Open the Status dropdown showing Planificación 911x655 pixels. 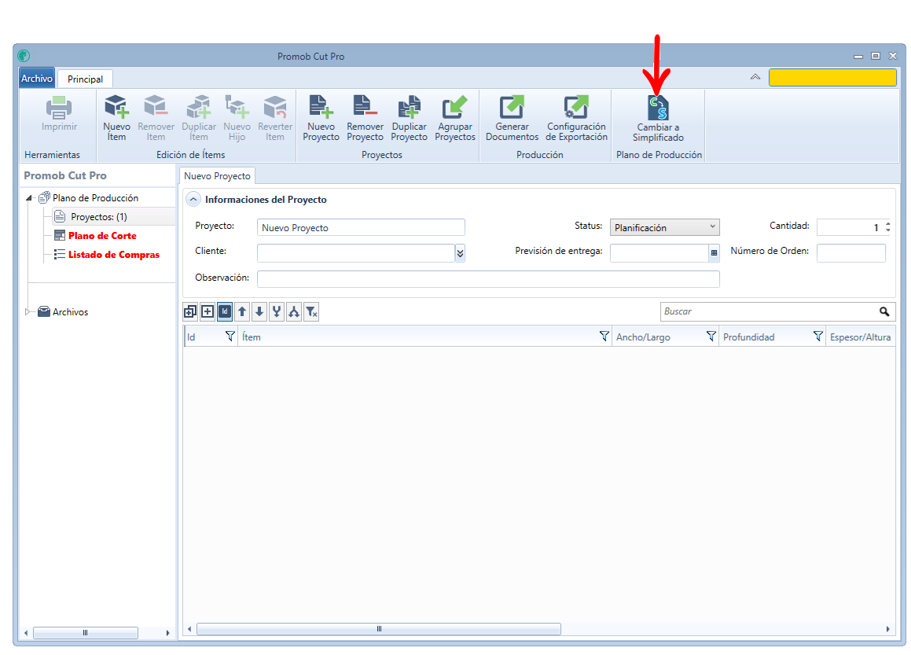click(665, 227)
